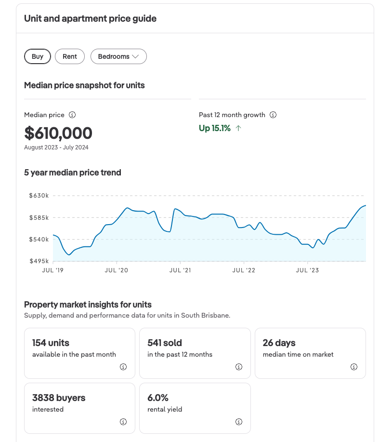
Task: Click the info icon beside Median price
Action: pyautogui.click(x=72, y=115)
